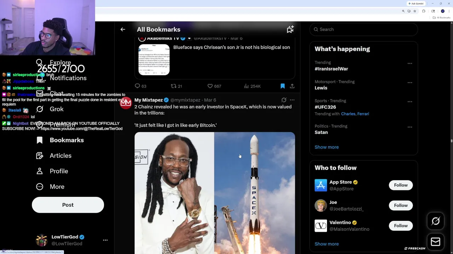Open Profile in the sidebar
Image resolution: width=453 pixels, height=254 pixels.
pyautogui.click(x=52, y=171)
